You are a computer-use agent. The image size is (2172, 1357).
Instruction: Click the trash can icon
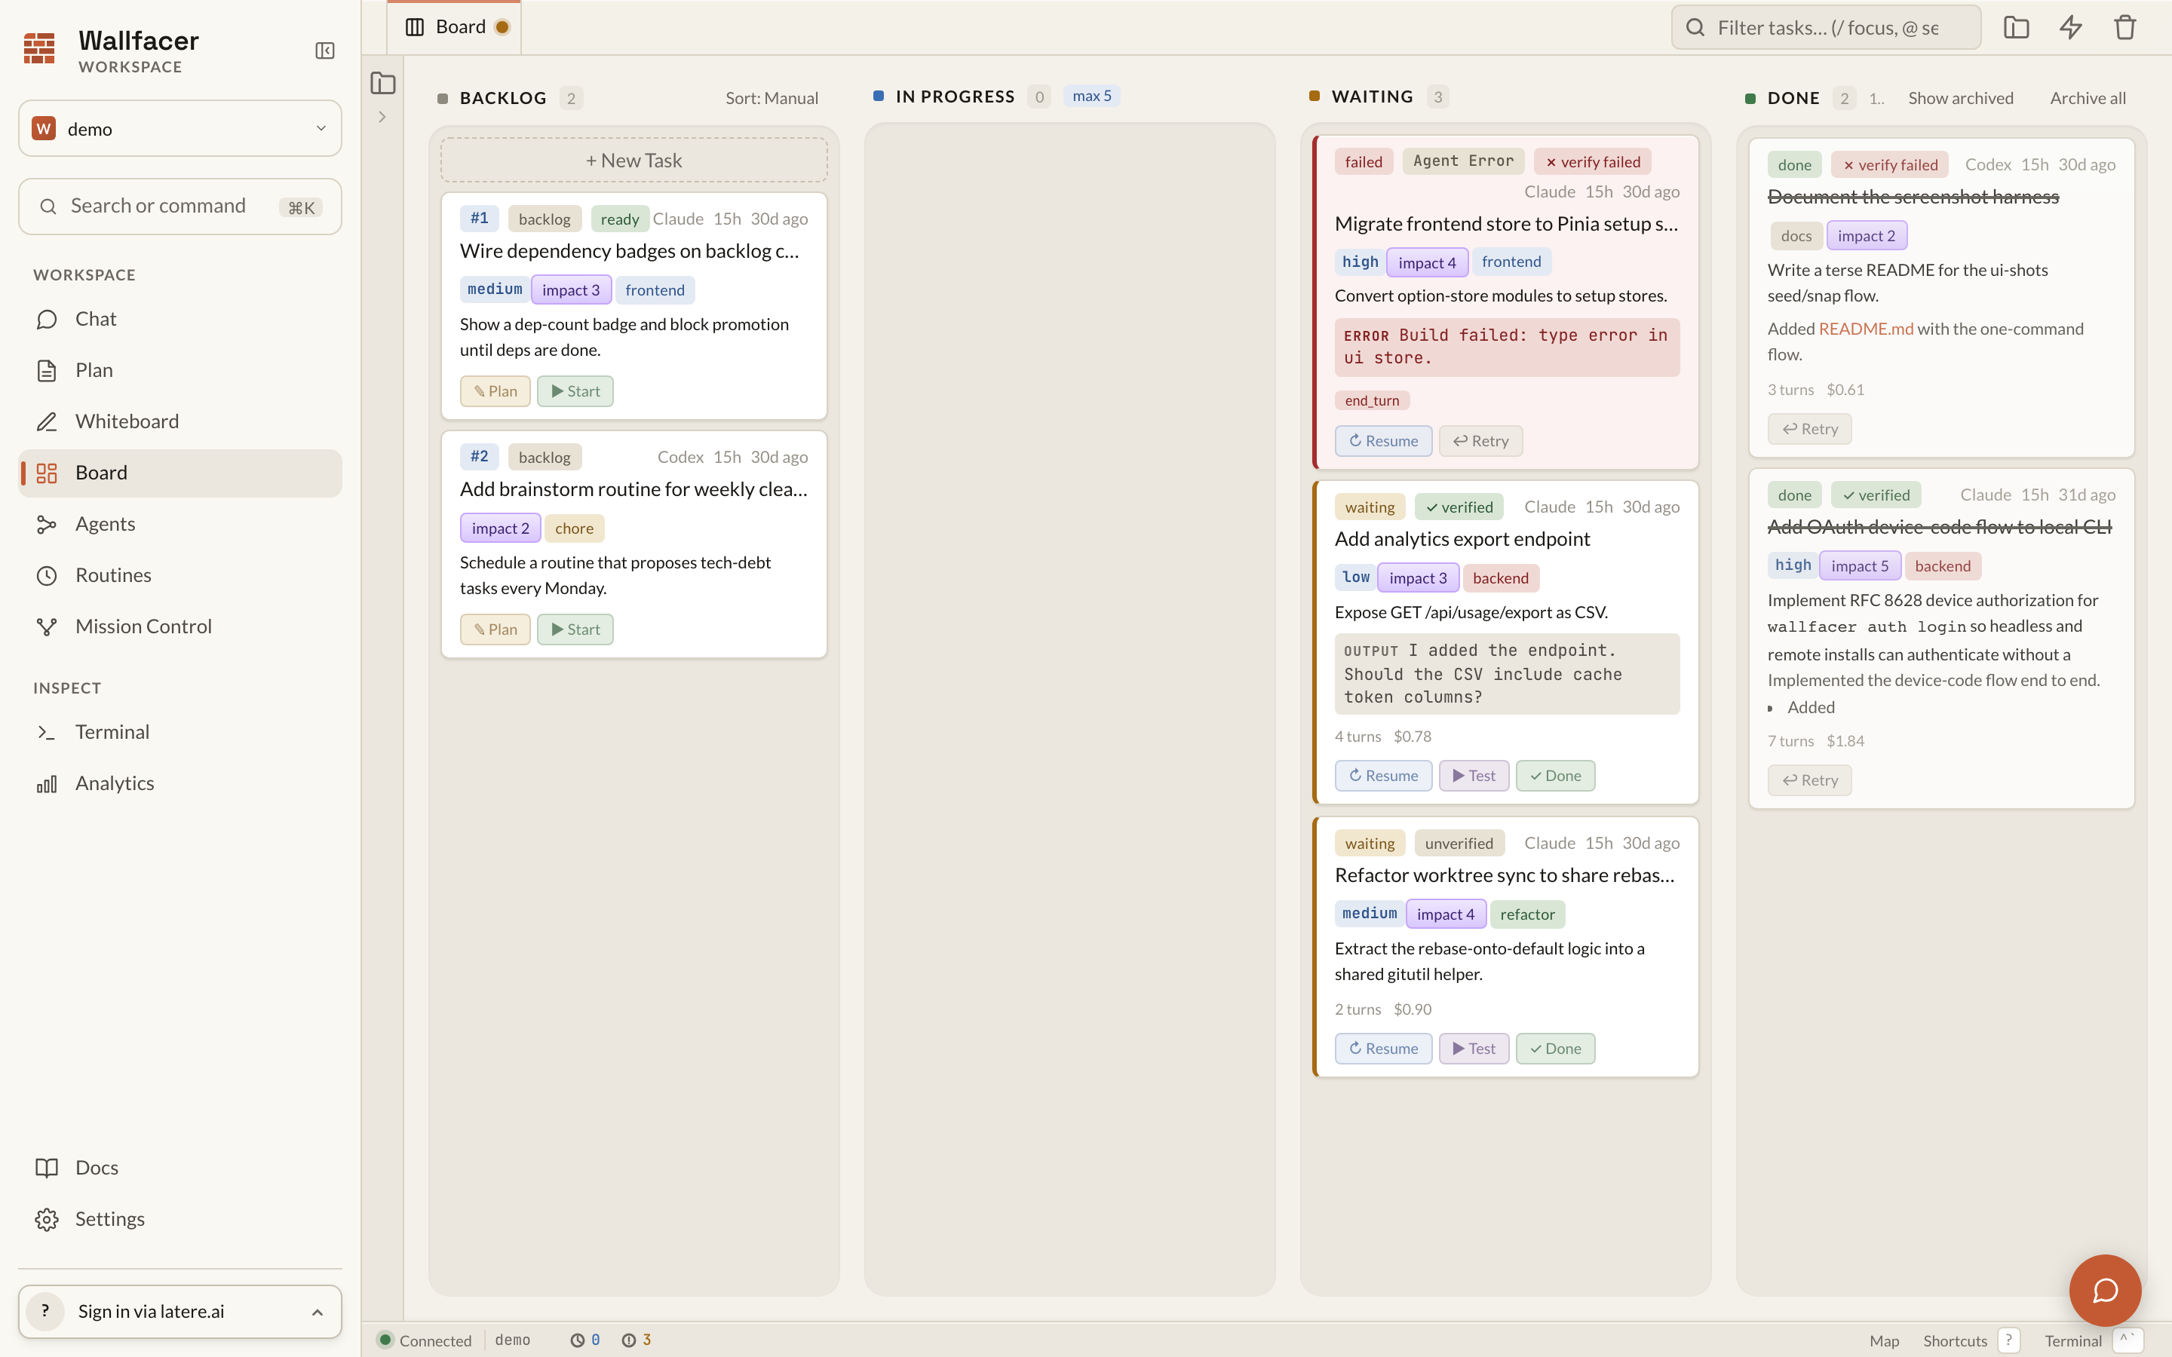[x=2124, y=28]
